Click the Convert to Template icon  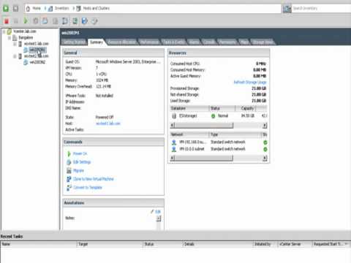click(69, 188)
